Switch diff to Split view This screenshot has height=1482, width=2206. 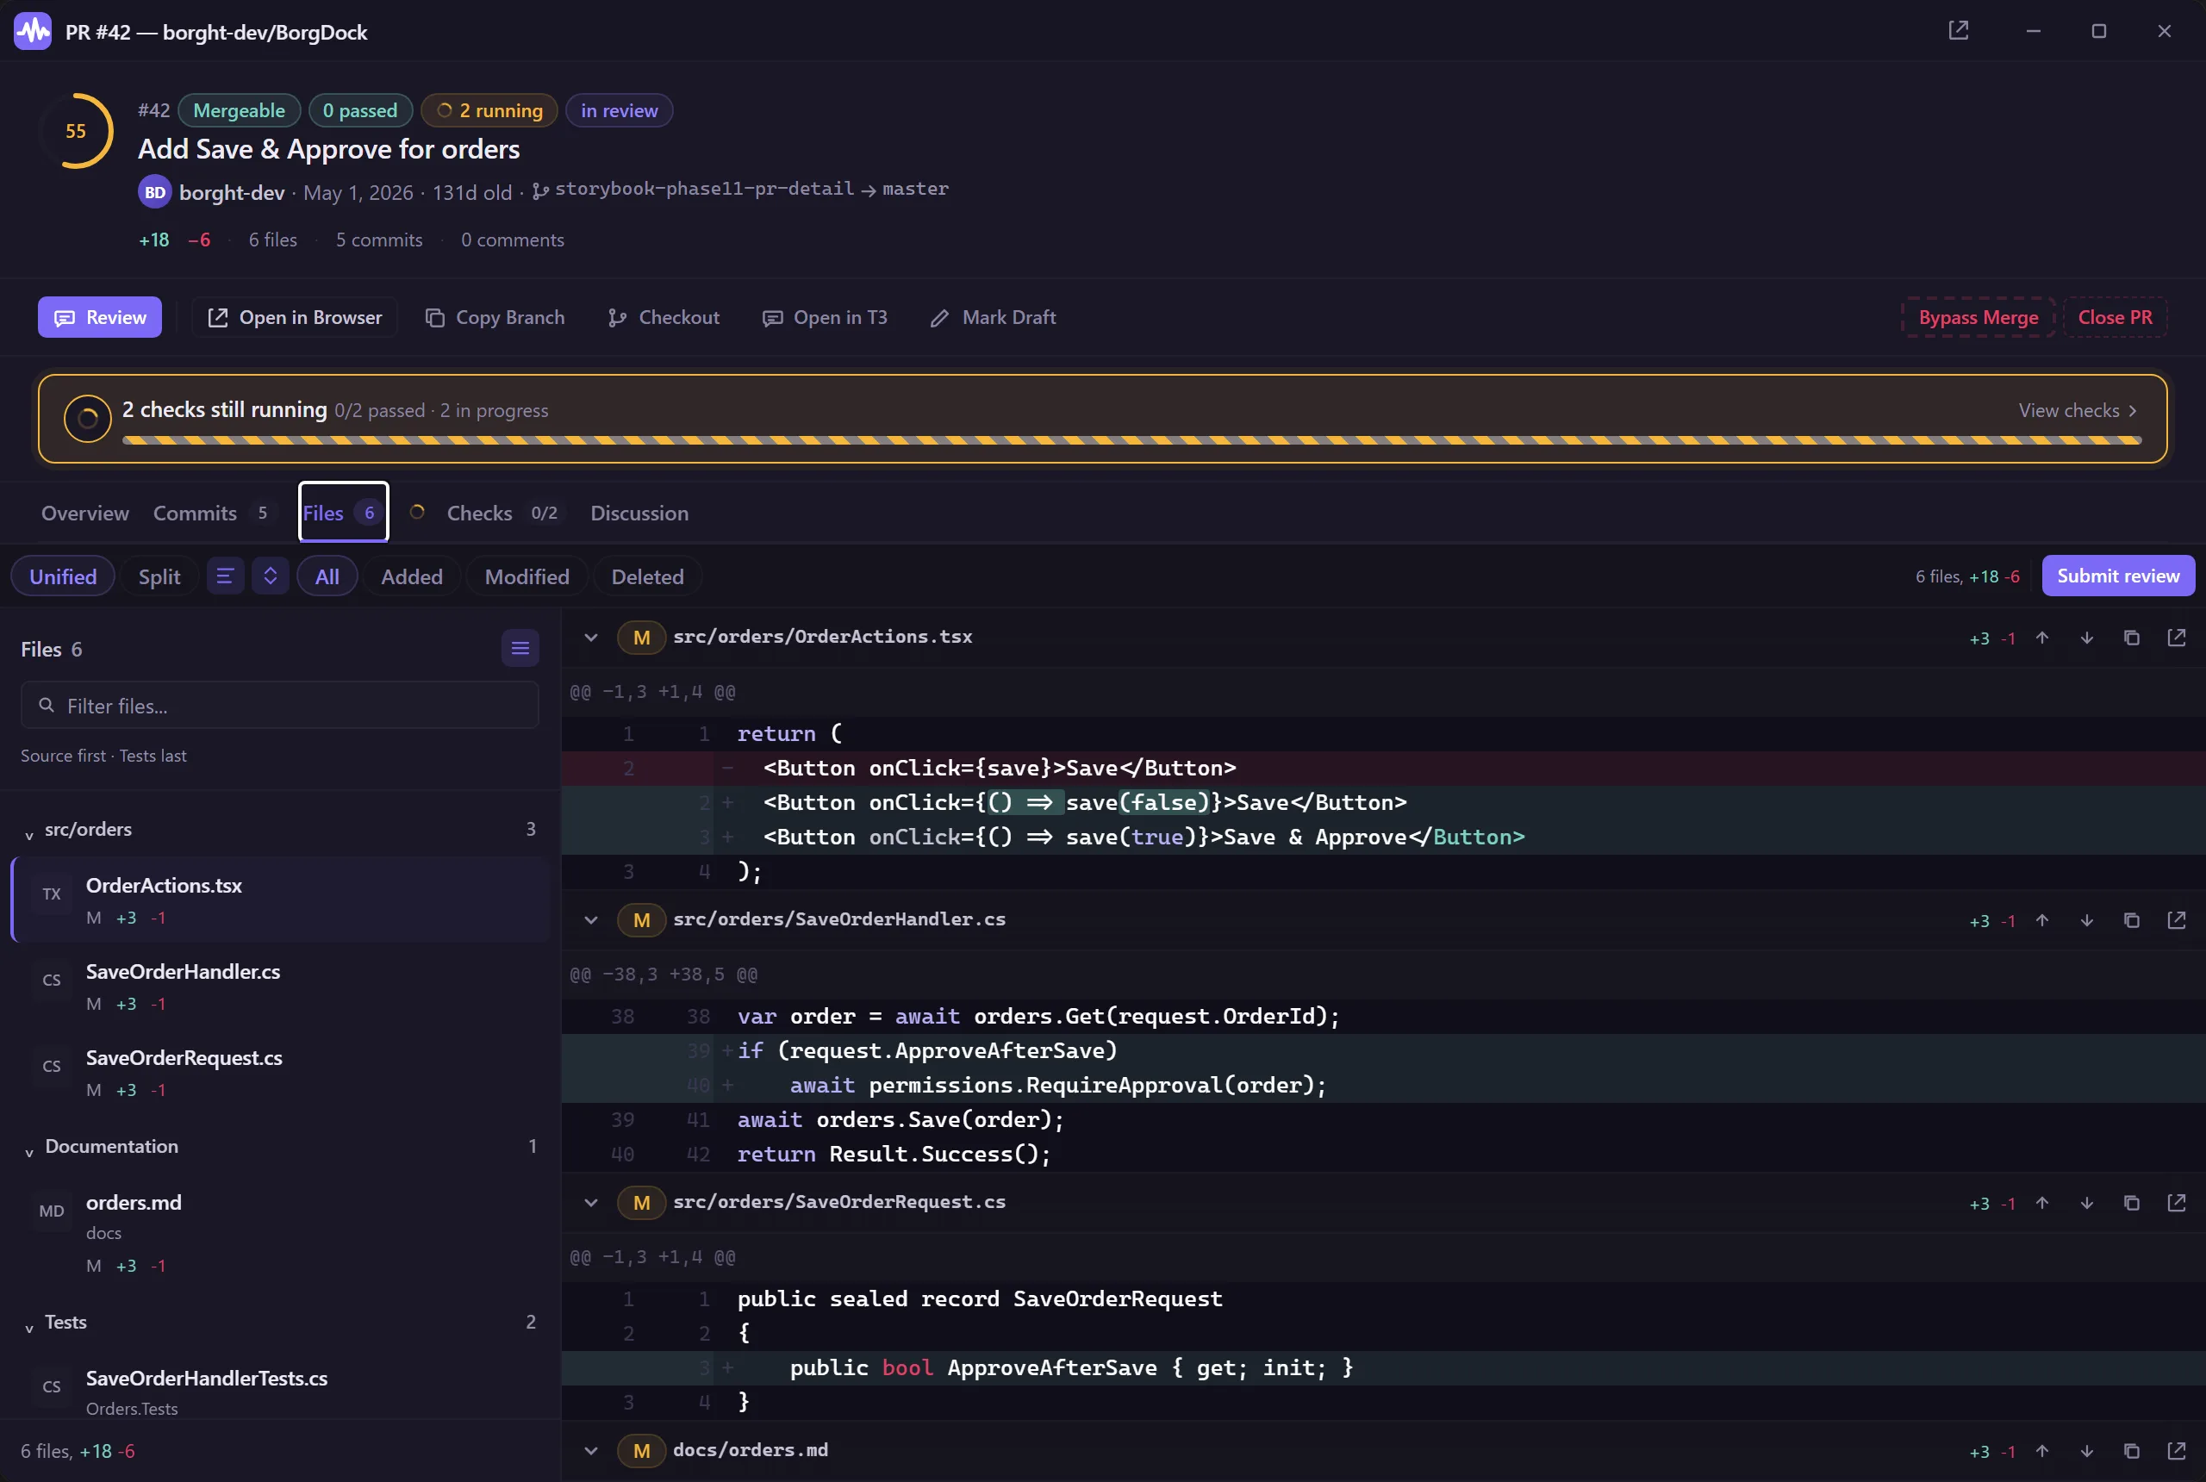[159, 576]
